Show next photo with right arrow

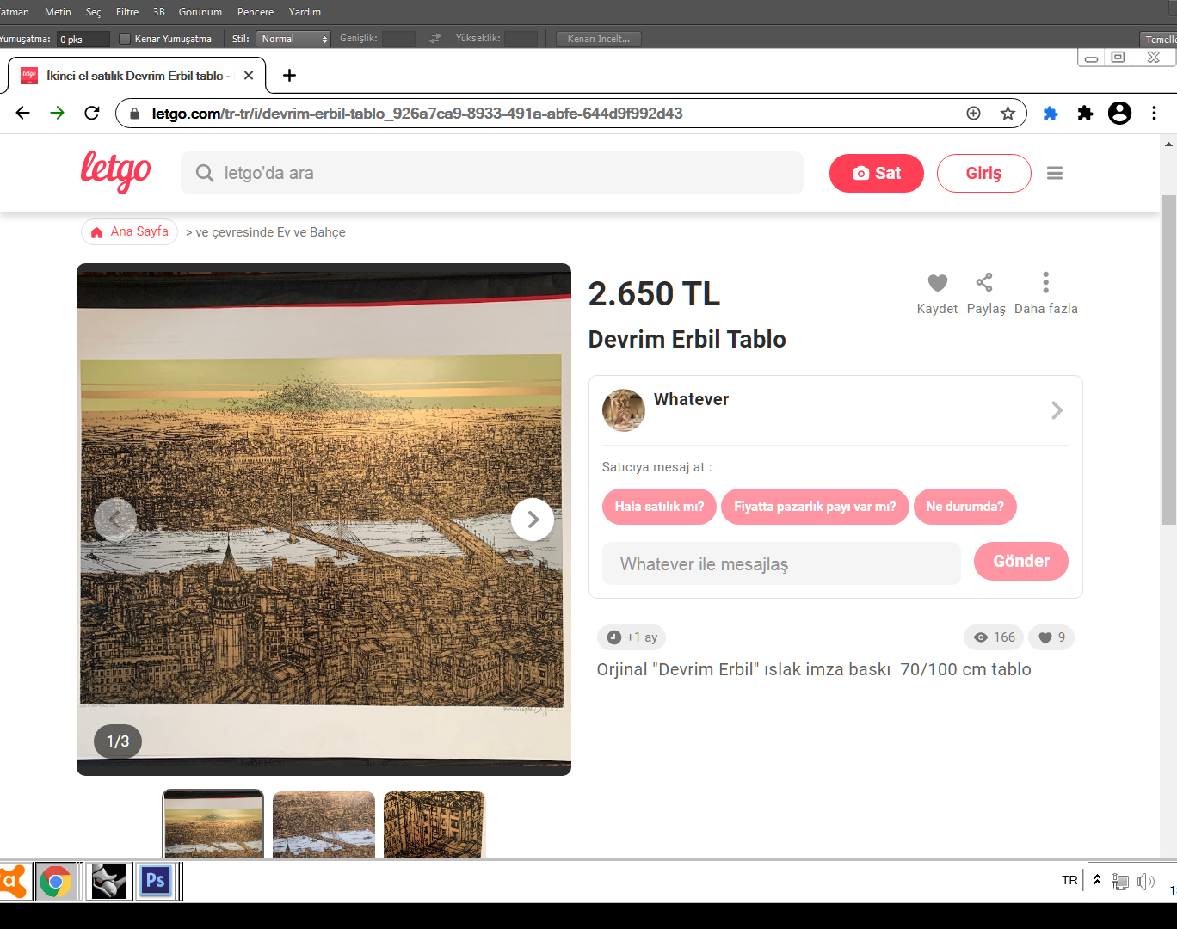coord(533,520)
